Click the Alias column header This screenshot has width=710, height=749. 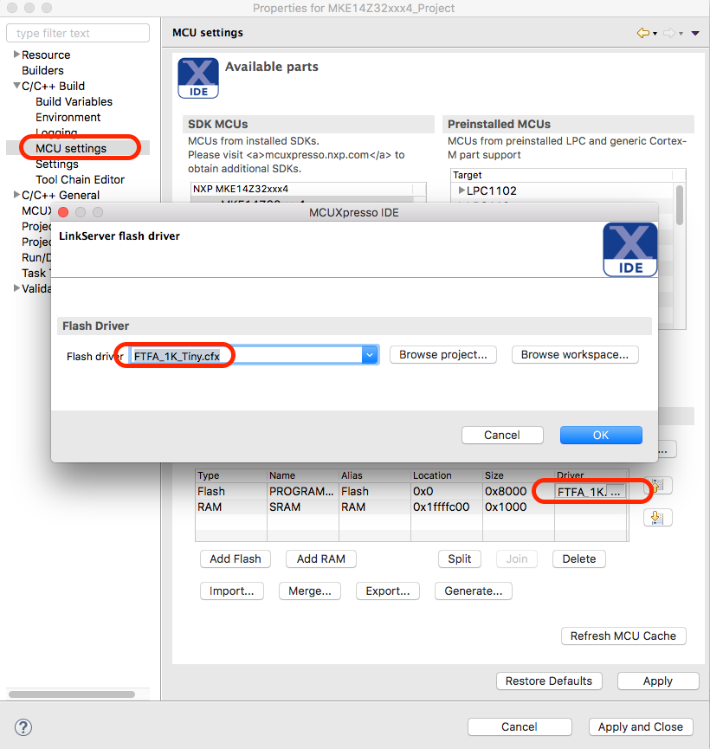pyautogui.click(x=374, y=475)
